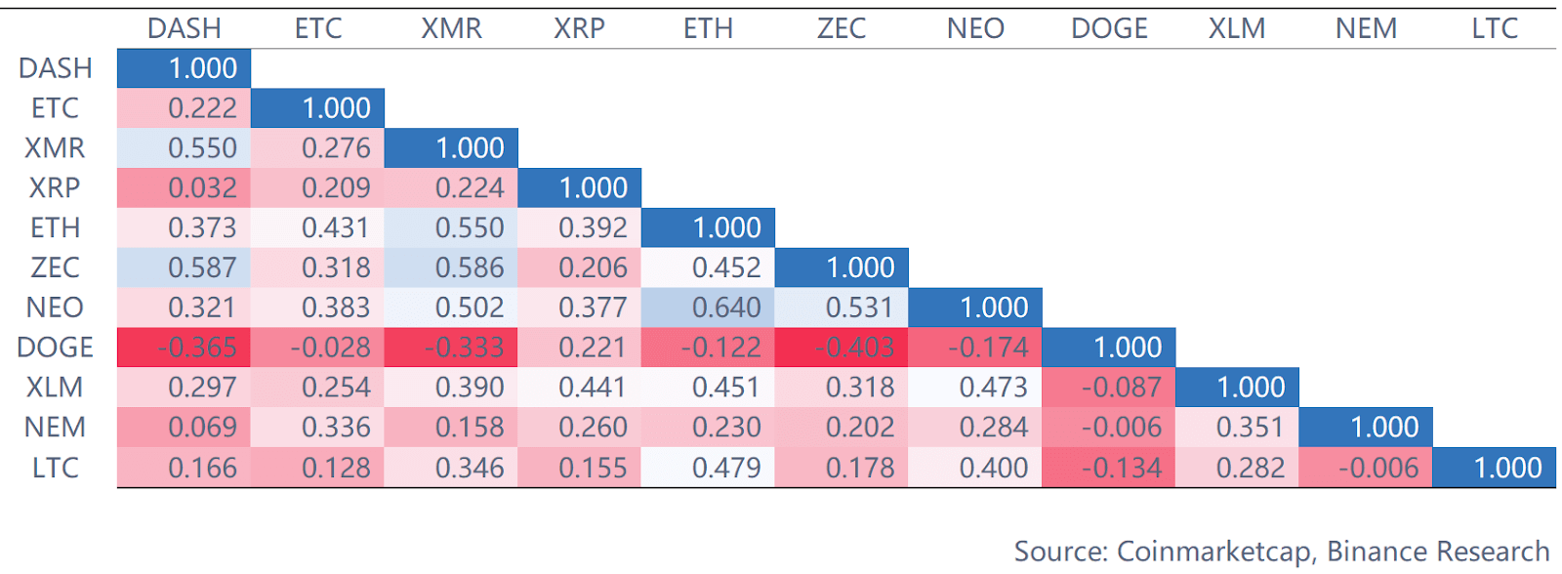The image size is (1562, 574).
Task: Select the -0.365 cell in the DOGE row
Action: coord(185,348)
